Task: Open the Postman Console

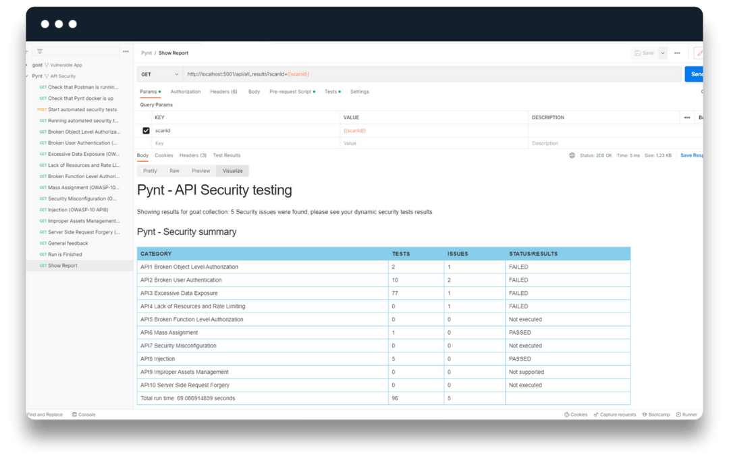Action: point(84,414)
